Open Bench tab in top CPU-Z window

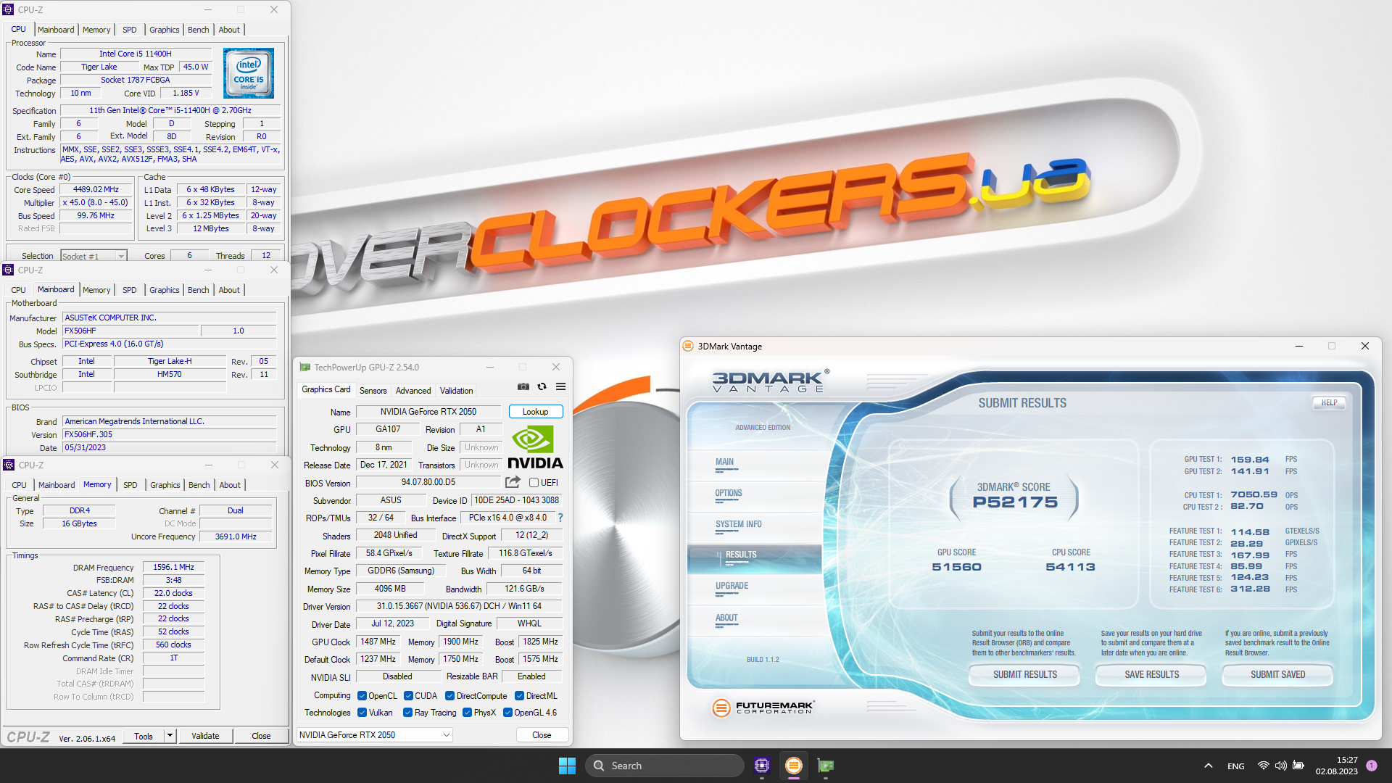198,30
